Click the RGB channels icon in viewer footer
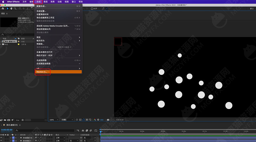The image size is (256, 142). tap(95, 120)
